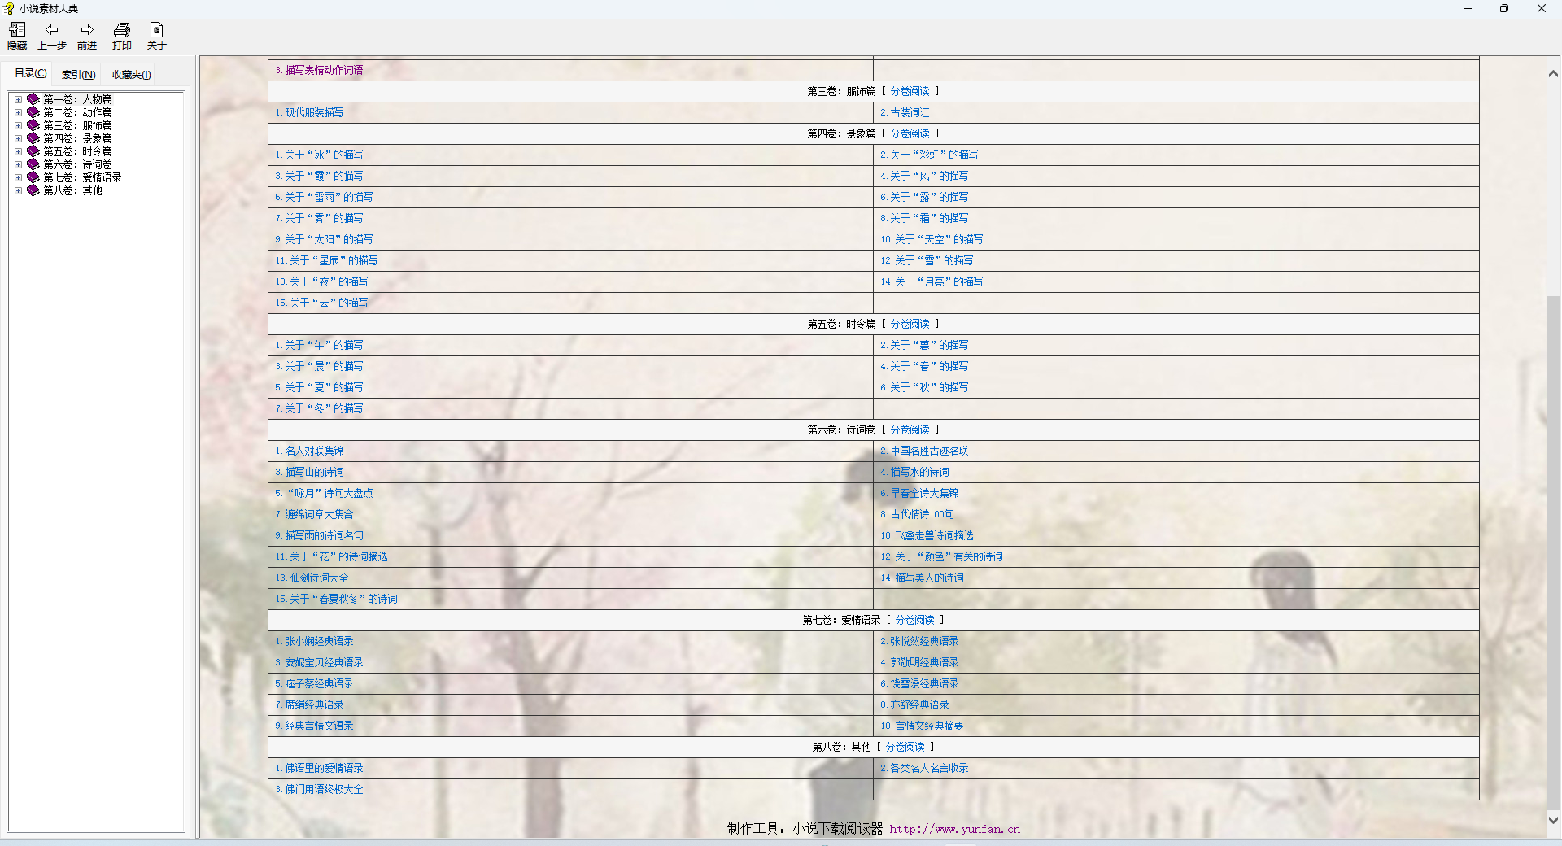This screenshot has width=1562, height=846.
Task: Select 第五卷：时令篇 in the tree
Action: [x=77, y=151]
